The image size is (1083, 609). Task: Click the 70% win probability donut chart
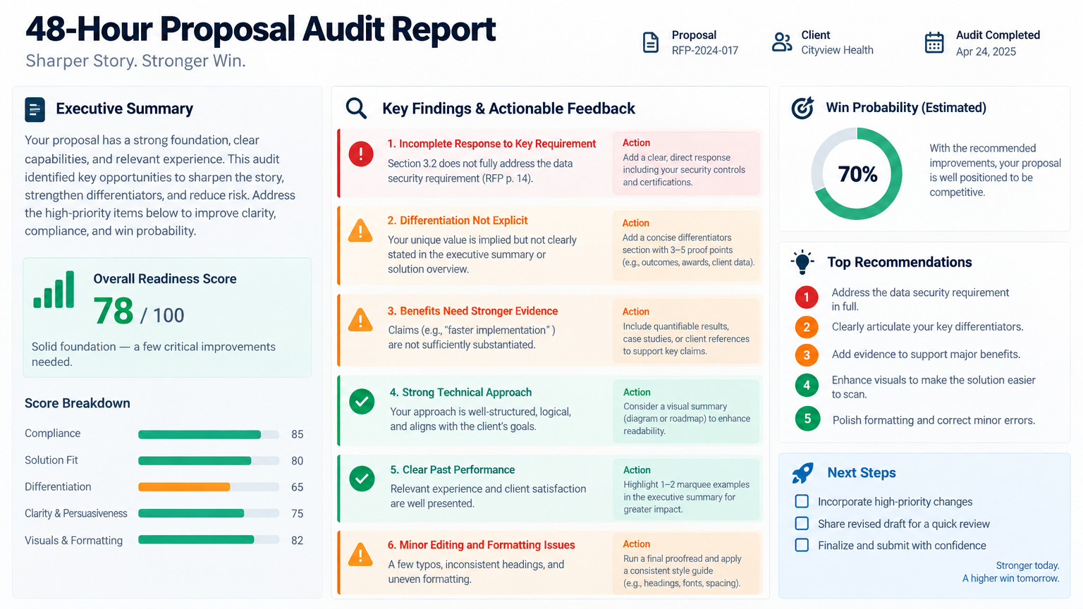[x=857, y=173]
